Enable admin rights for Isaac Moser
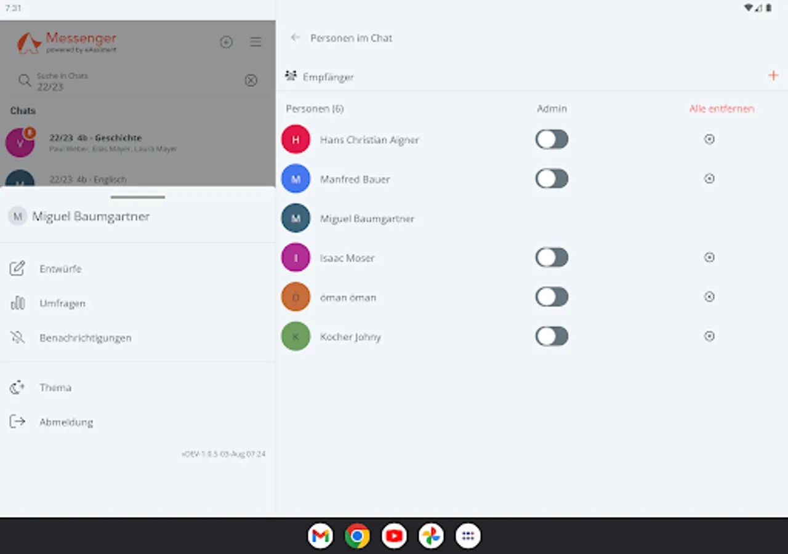This screenshot has width=788, height=554. click(552, 257)
